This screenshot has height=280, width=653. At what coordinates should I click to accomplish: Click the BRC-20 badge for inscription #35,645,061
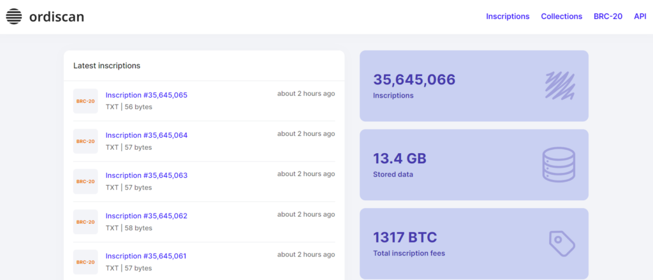85,262
